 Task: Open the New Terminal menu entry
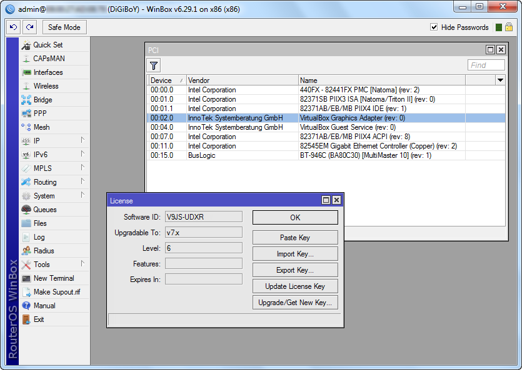point(54,278)
